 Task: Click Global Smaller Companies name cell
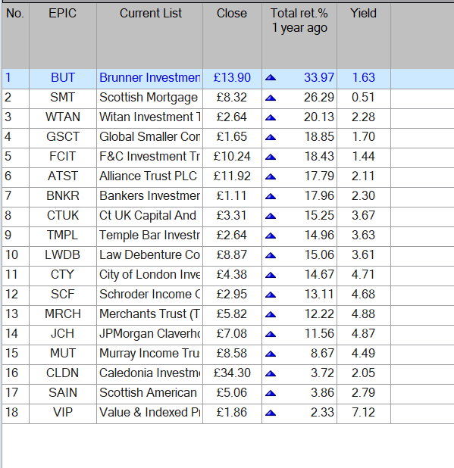pyautogui.click(x=149, y=137)
